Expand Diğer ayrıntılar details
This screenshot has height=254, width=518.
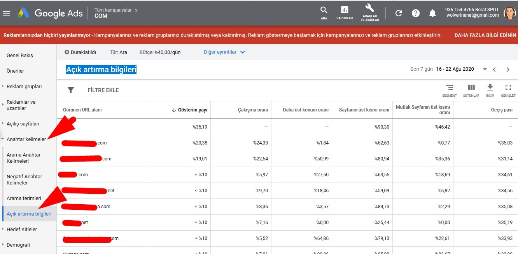[x=224, y=52]
